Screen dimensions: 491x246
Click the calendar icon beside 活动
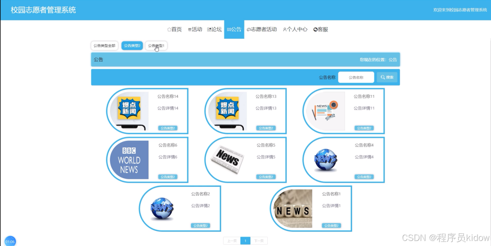(189, 29)
